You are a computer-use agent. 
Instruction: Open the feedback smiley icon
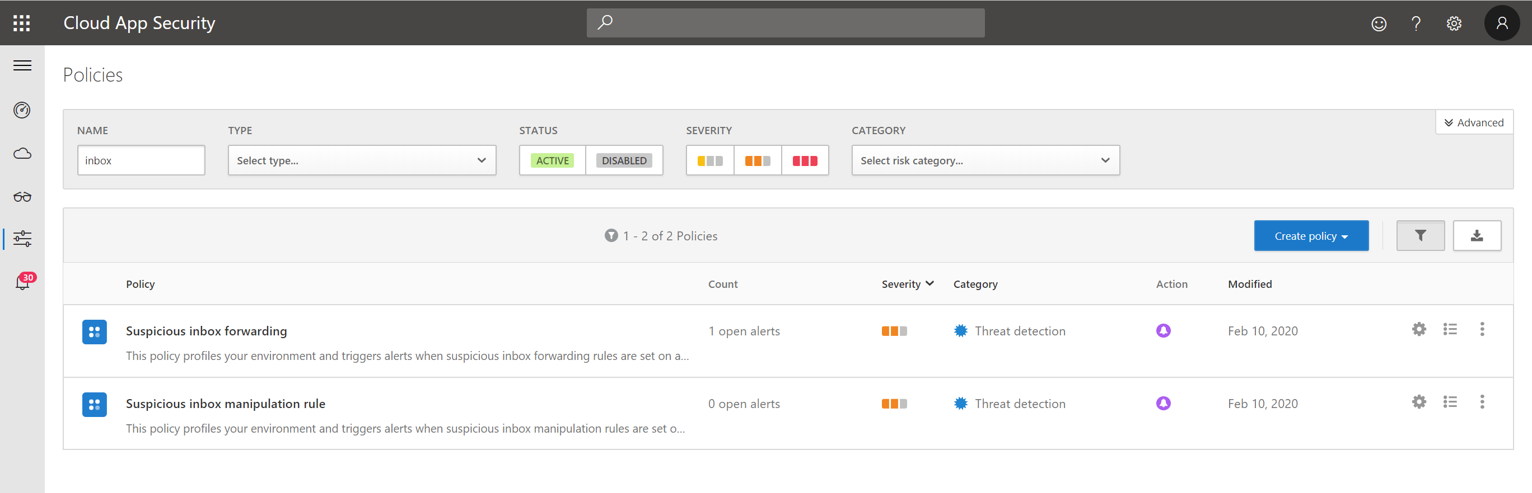click(1379, 23)
